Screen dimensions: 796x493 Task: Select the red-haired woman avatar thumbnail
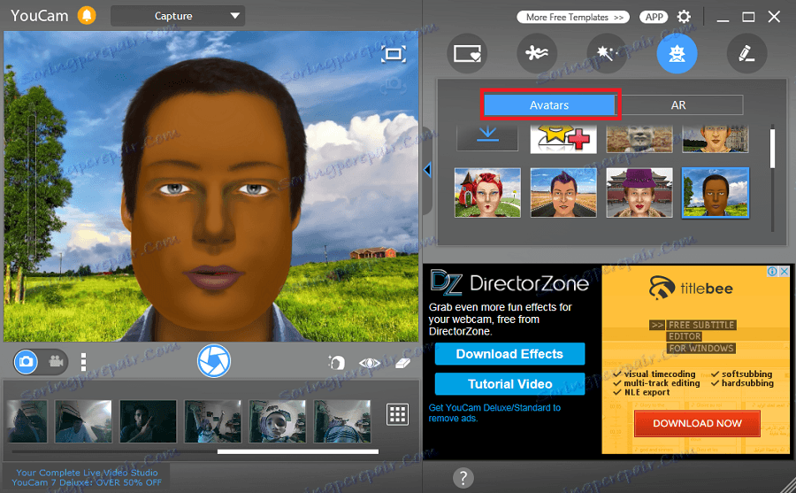pyautogui.click(x=487, y=193)
